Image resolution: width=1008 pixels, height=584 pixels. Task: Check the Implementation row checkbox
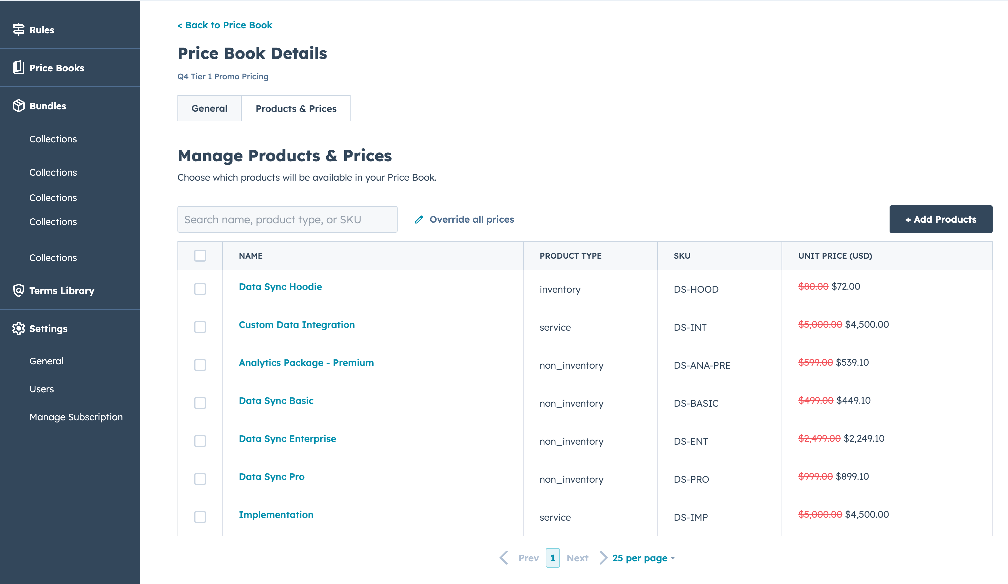point(200,516)
